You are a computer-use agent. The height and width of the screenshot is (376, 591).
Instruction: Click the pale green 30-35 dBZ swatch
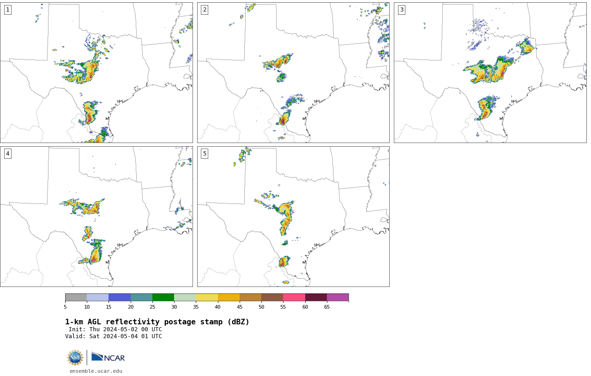point(185,297)
